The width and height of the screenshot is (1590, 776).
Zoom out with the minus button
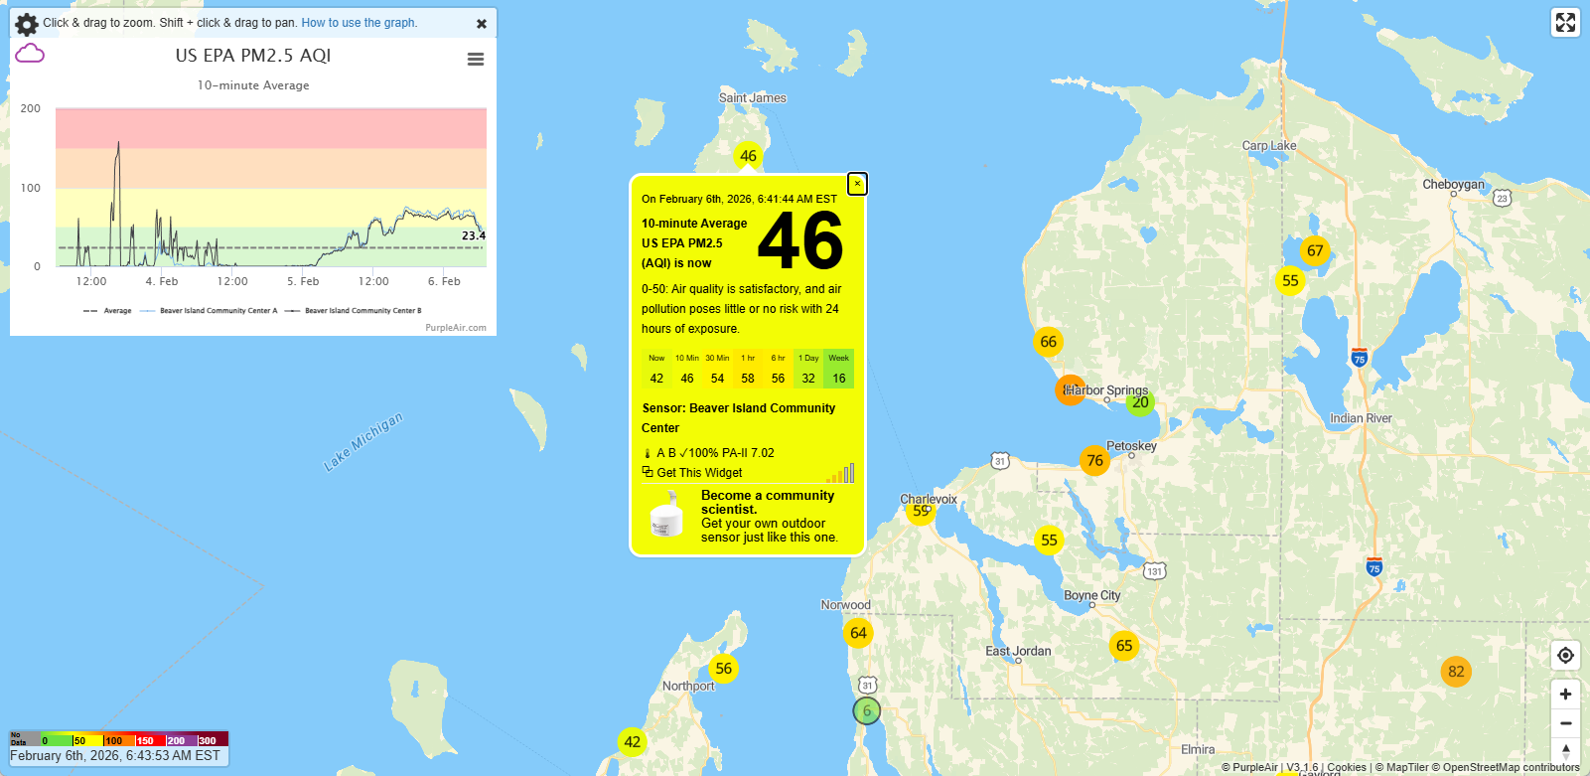1565,723
